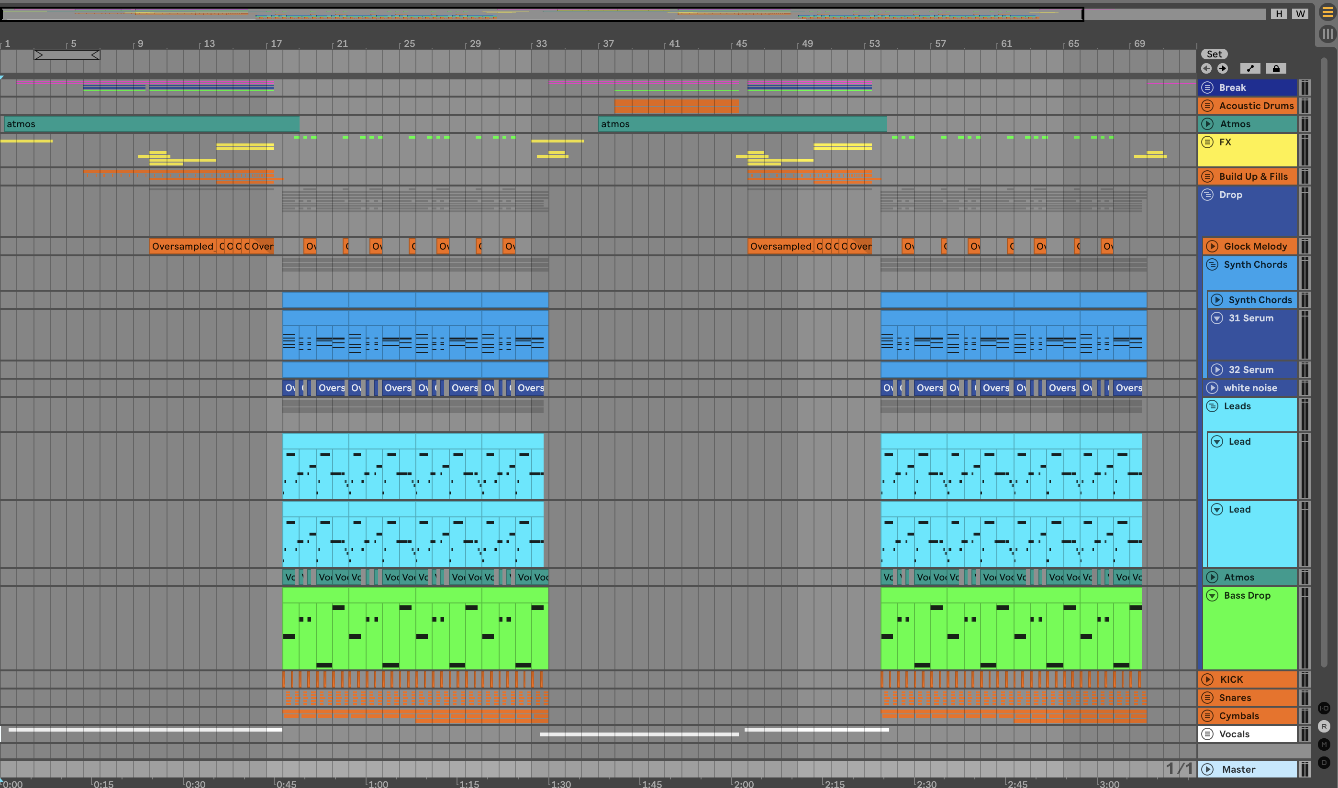Click the Vocals group track icon
Viewport: 1338px width, 788px height.
[1207, 734]
